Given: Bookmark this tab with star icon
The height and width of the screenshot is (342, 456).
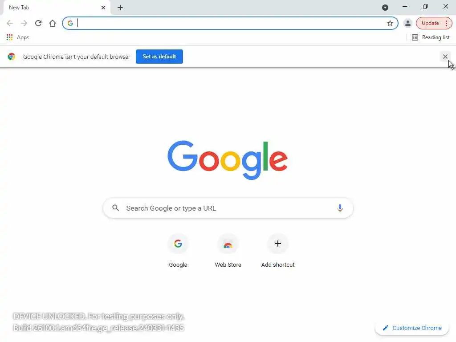Looking at the screenshot, I should [x=390, y=23].
